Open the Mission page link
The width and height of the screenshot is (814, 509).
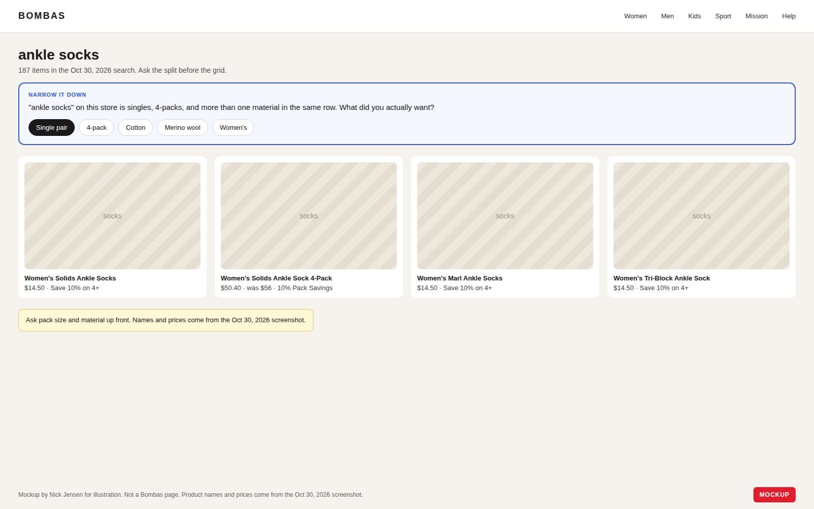click(757, 16)
